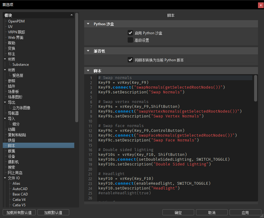Close the 首选项 dialog
This screenshot has height=218, width=264.
261,5
